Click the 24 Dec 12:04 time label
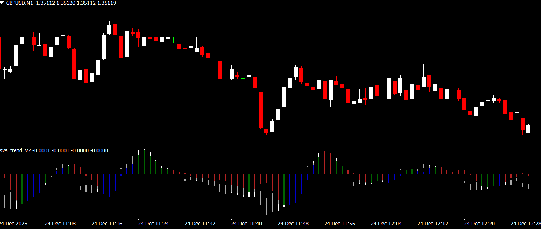541x229 pixels. 386,224
